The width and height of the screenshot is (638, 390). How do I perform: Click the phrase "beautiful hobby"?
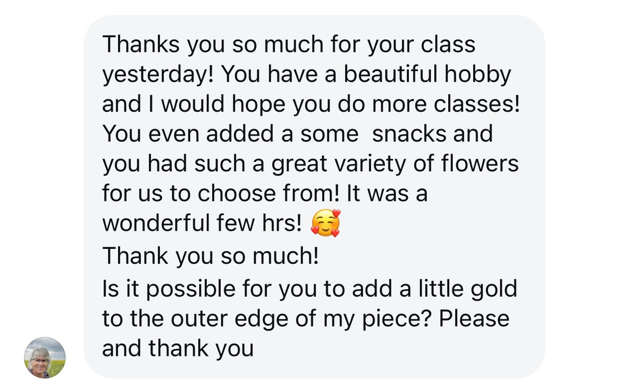[x=426, y=75]
